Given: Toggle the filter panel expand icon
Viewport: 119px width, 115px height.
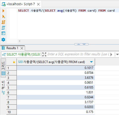Looking at the screenshot, I should coord(44,55).
